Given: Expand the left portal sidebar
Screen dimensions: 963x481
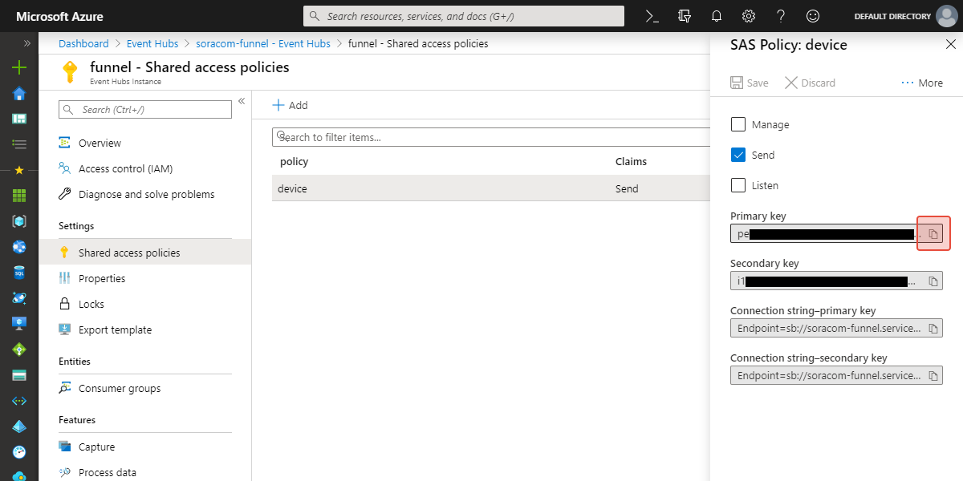Looking at the screenshot, I should pos(26,43).
